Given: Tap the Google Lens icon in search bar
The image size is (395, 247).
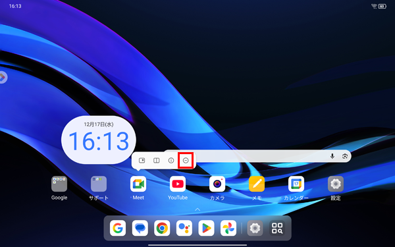Looking at the screenshot, I should (x=345, y=156).
